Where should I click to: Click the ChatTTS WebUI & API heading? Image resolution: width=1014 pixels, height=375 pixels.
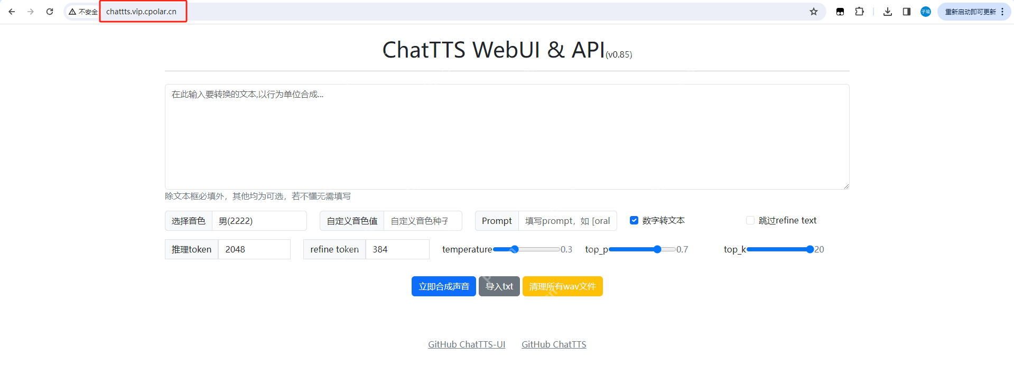[x=494, y=50]
